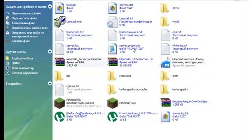Select the server.log document icon
The width and height of the screenshot is (249, 140).
[x=60, y=49]
